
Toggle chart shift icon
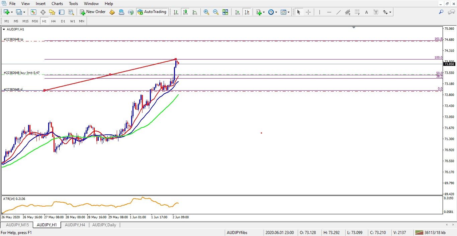pos(247,12)
